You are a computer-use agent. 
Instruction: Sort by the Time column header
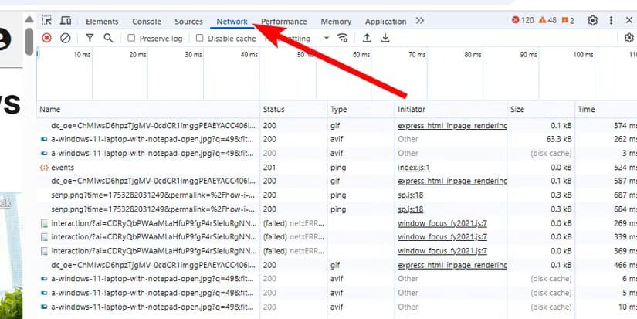pos(606,110)
